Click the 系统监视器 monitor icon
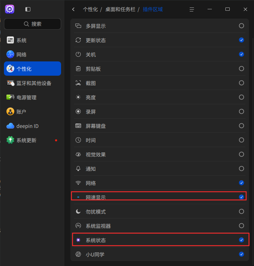254x266 pixels. [78, 226]
